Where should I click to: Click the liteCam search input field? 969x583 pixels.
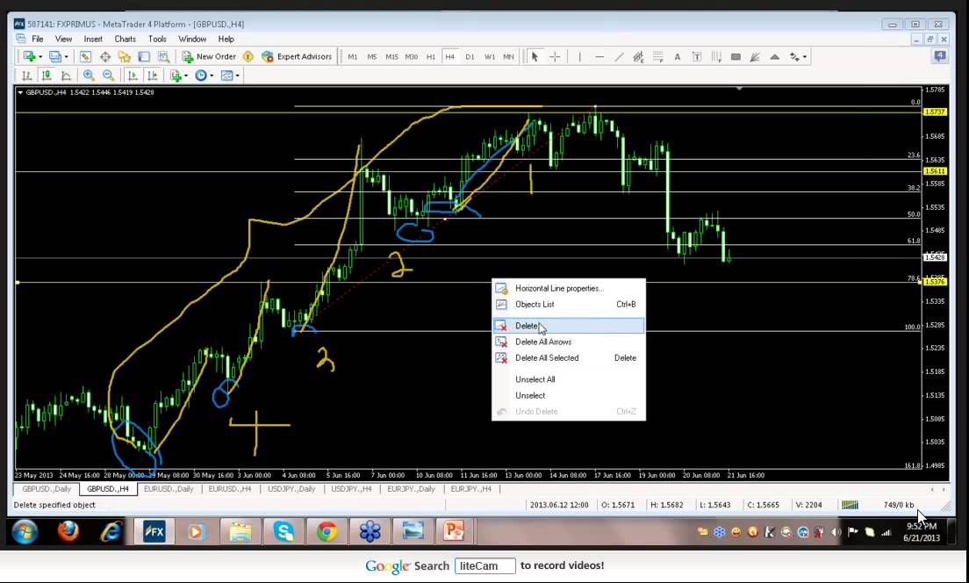[485, 565]
